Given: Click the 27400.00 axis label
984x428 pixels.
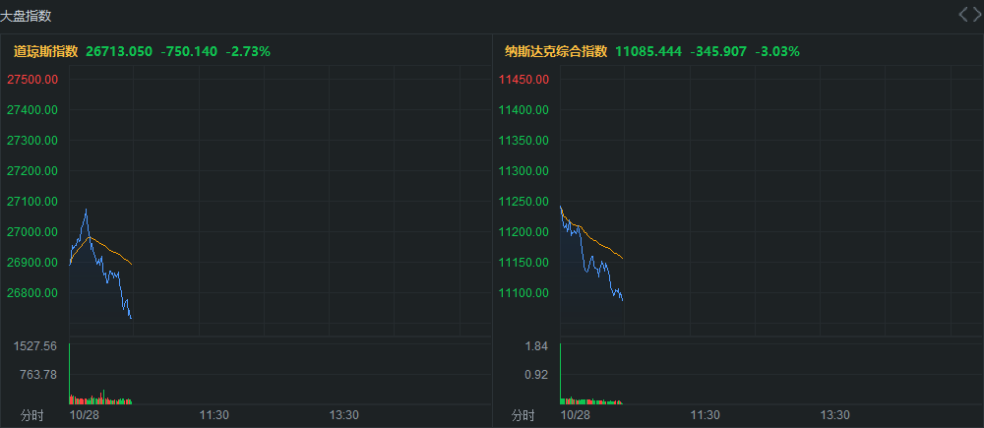Looking at the screenshot, I should pos(32,110).
